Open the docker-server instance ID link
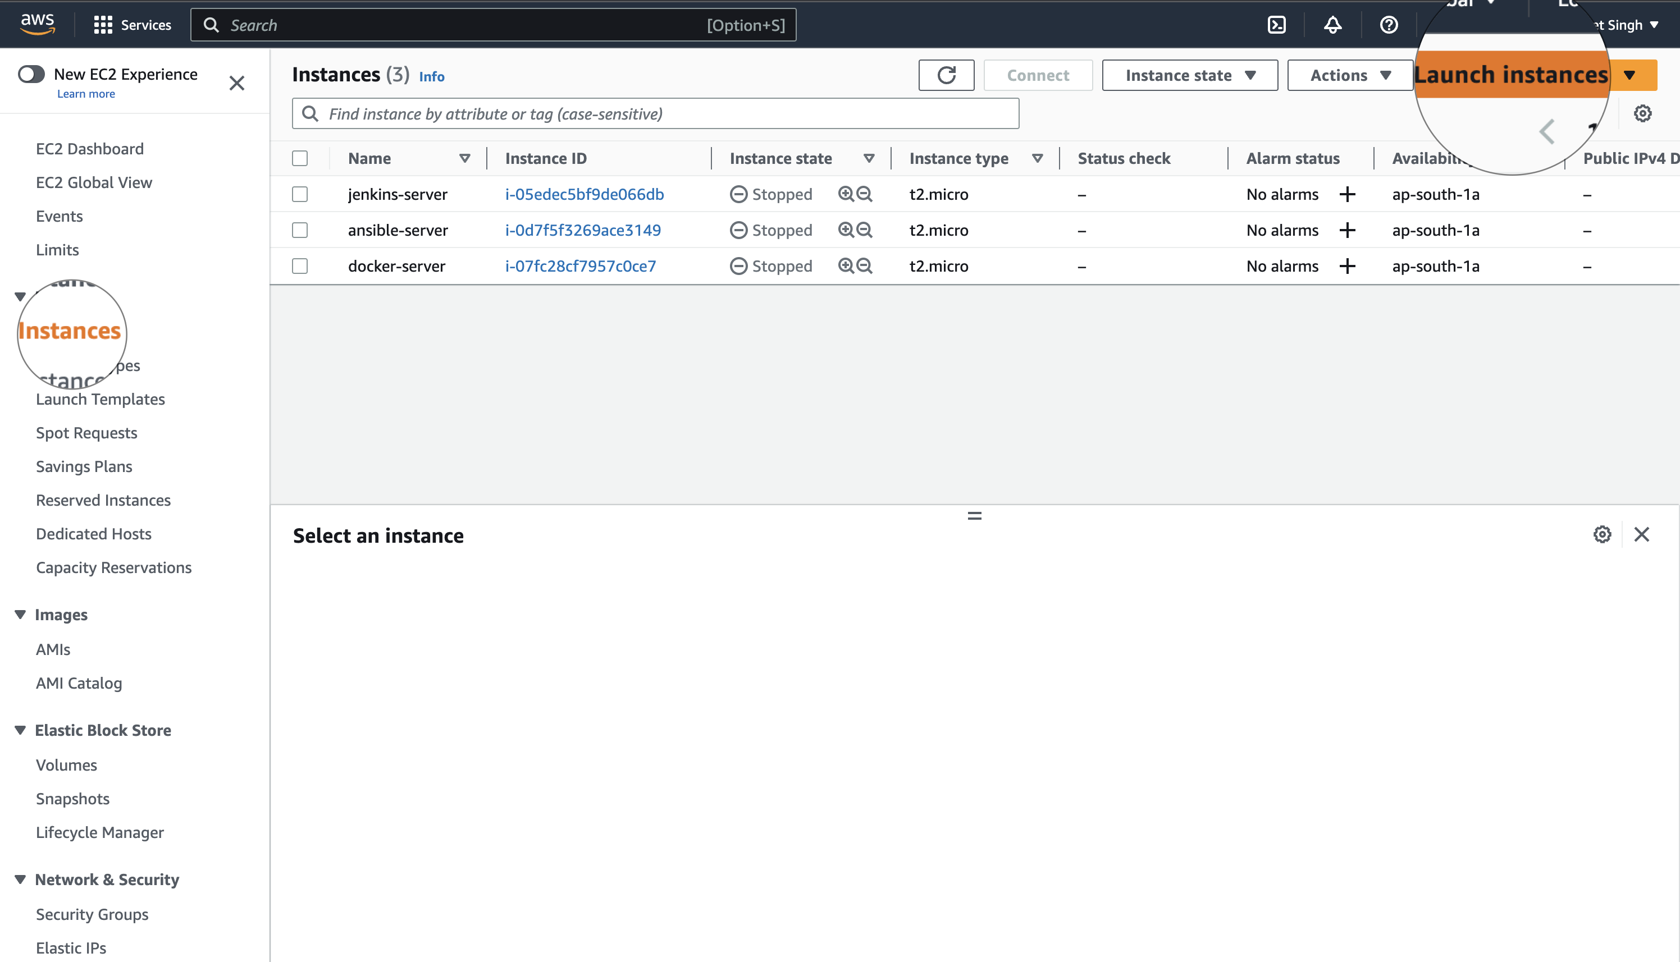This screenshot has width=1680, height=962. coord(580,265)
